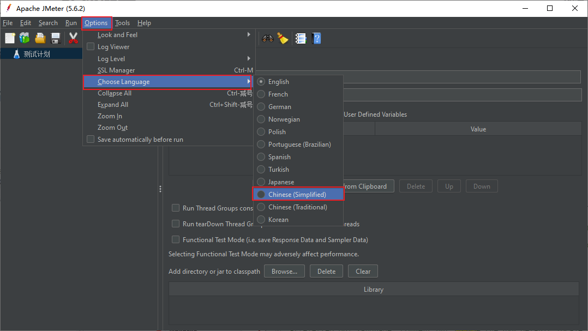Click the Delete button next to Up
Screen dimensions: 588x331
pyautogui.click(x=416, y=186)
